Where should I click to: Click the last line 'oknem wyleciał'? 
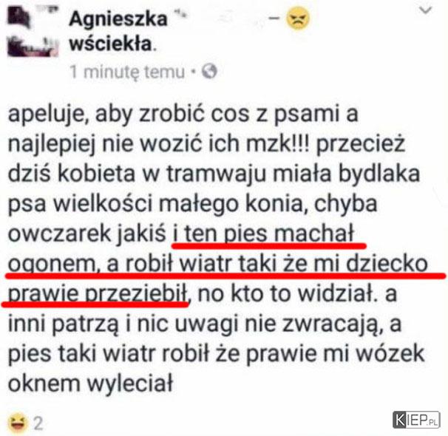[x=91, y=384]
